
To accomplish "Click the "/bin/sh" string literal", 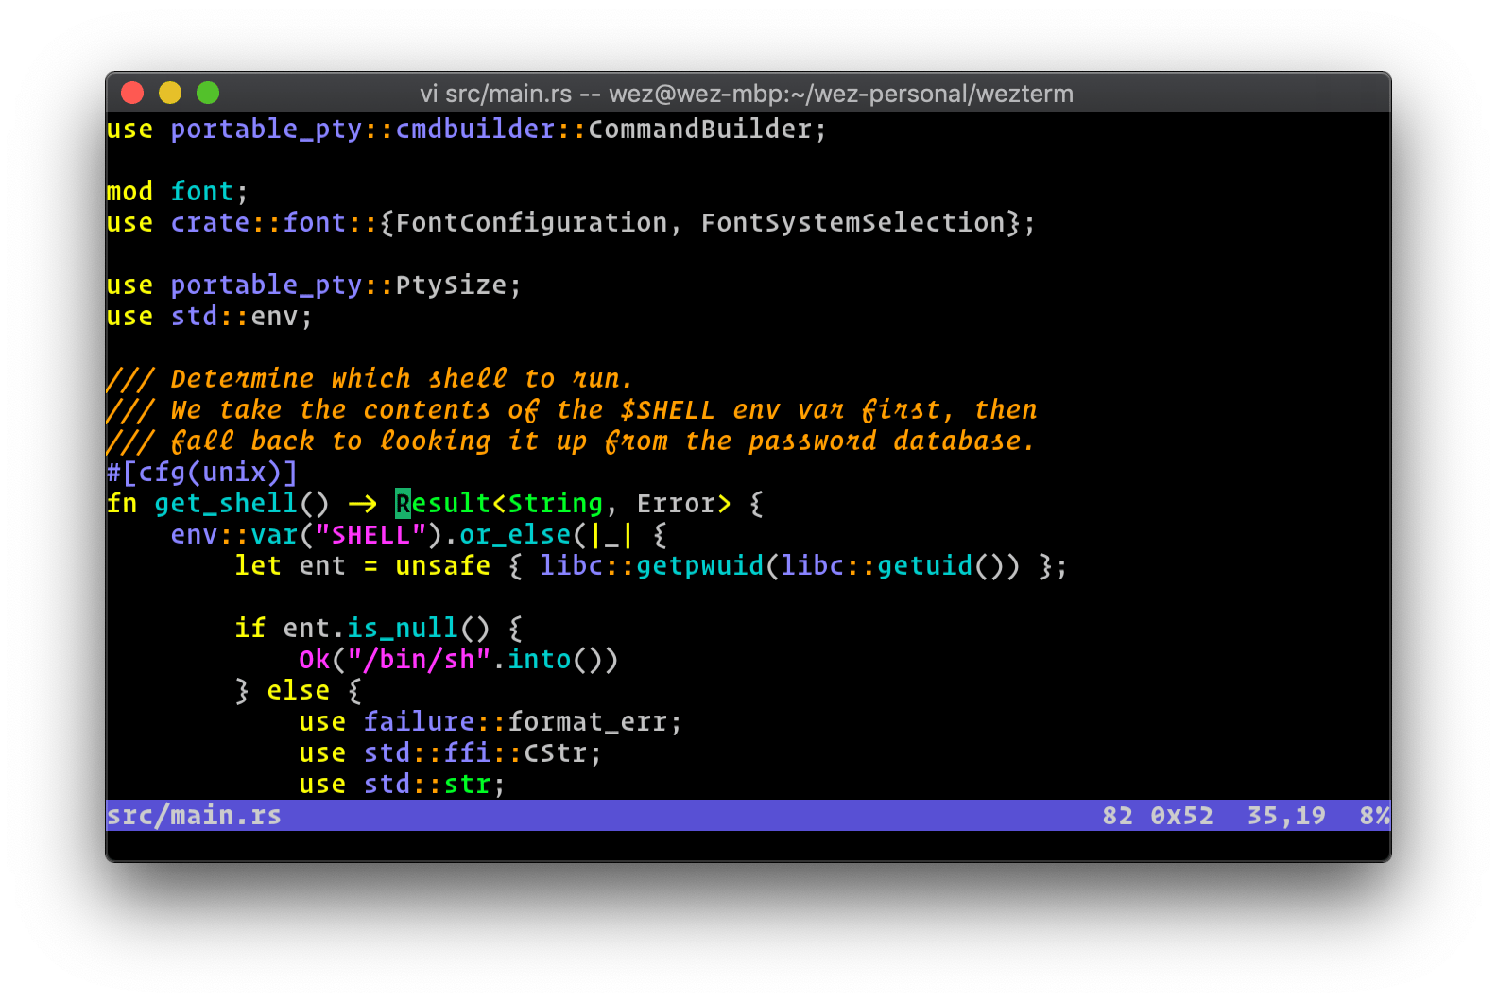I will 419,659.
